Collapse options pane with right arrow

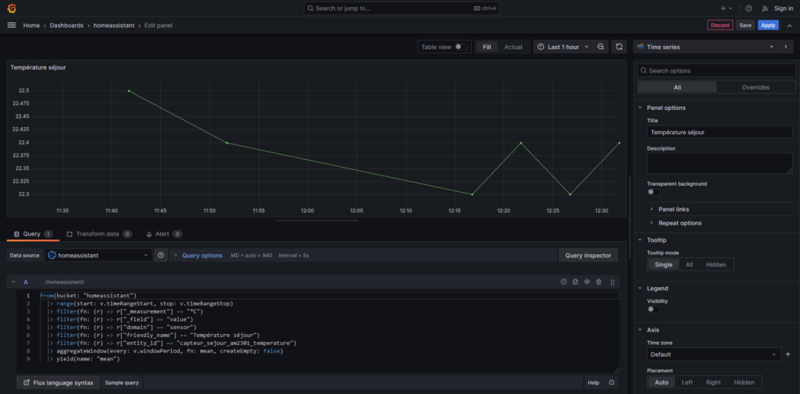click(786, 47)
